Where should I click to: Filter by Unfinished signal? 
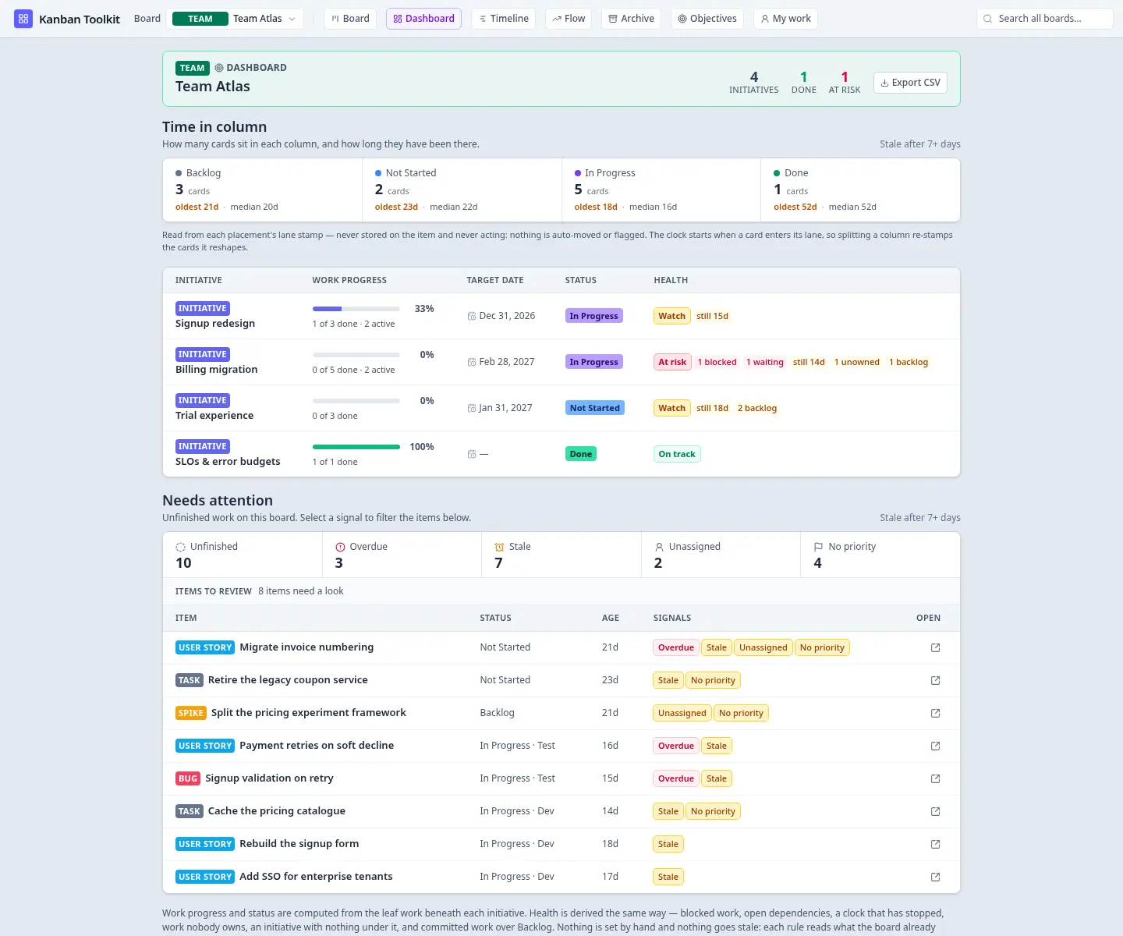tap(243, 555)
